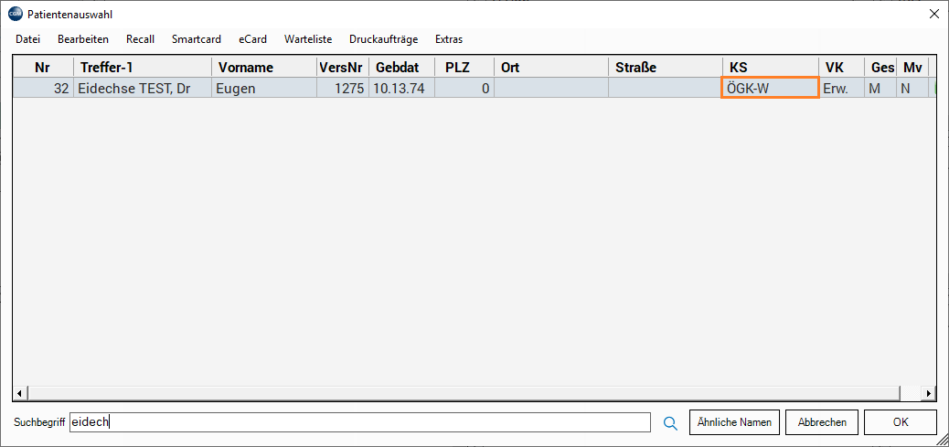Click the highlighted ÖGK-W cell

pyautogui.click(x=769, y=89)
